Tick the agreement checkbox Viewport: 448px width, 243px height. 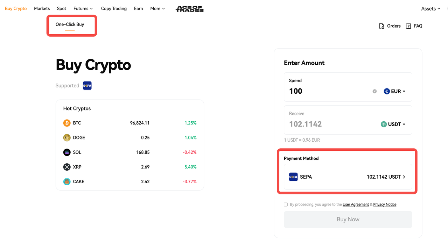pyautogui.click(x=286, y=205)
